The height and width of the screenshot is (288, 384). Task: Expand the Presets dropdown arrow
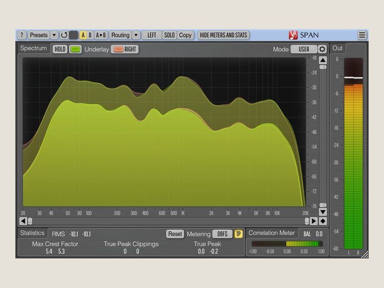pyautogui.click(x=54, y=35)
